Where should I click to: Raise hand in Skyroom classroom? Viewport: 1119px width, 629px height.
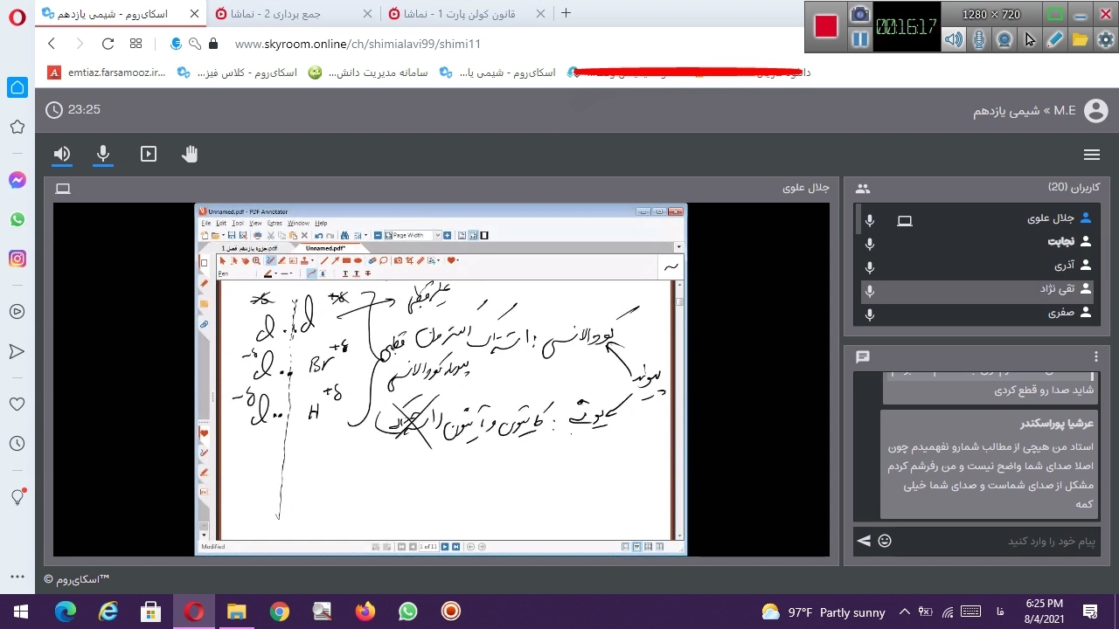click(x=190, y=155)
